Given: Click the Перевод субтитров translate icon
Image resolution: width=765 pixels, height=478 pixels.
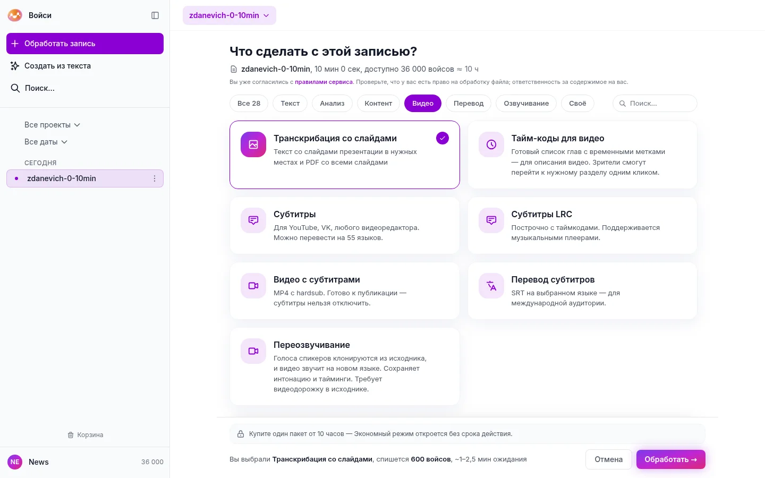Looking at the screenshot, I should click(491, 286).
